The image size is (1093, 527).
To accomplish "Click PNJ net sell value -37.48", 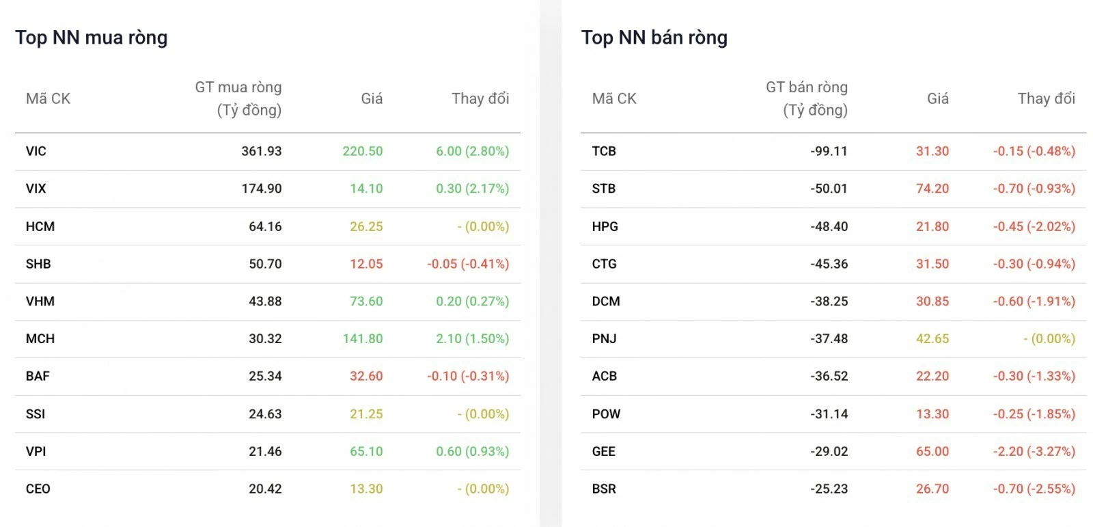I will point(829,339).
